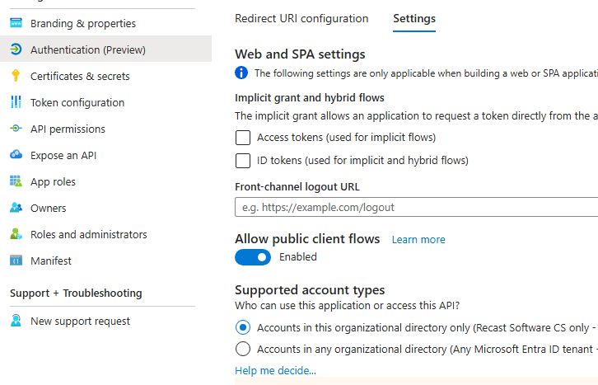Image resolution: width=598 pixels, height=385 pixels.
Task: Click the Certificates & secrets key icon
Action: coord(16,76)
